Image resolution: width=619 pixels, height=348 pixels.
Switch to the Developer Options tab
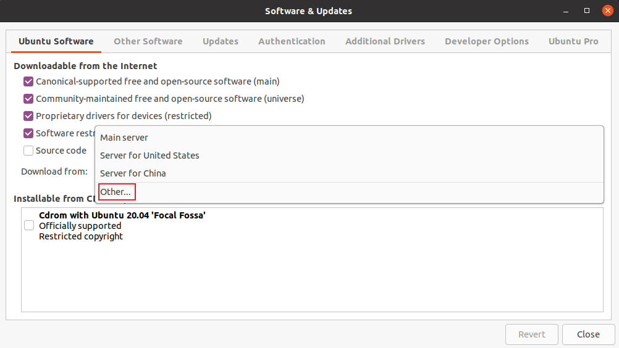[487, 41]
